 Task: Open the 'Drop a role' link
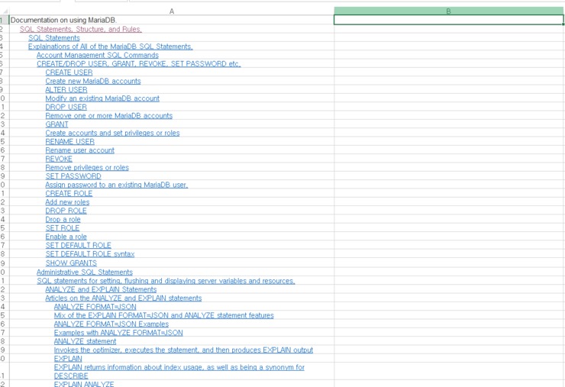pyautogui.click(x=63, y=219)
